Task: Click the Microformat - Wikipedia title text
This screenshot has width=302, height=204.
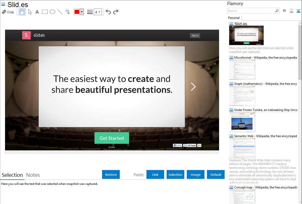Action: point(265,58)
